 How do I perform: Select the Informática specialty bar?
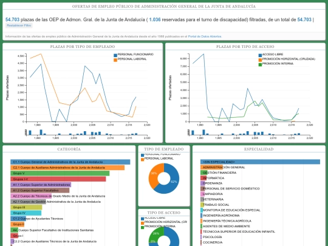203,178
